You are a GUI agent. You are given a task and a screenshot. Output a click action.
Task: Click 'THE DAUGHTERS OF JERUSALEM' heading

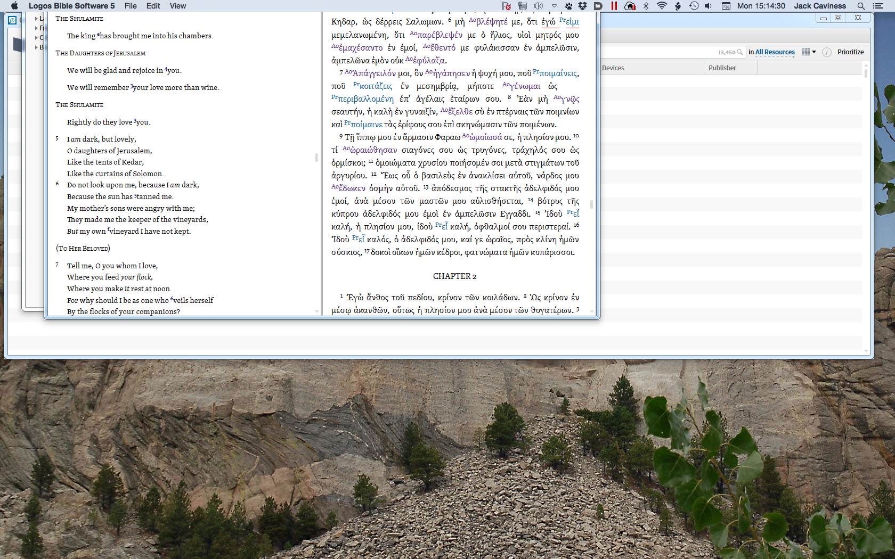point(101,53)
